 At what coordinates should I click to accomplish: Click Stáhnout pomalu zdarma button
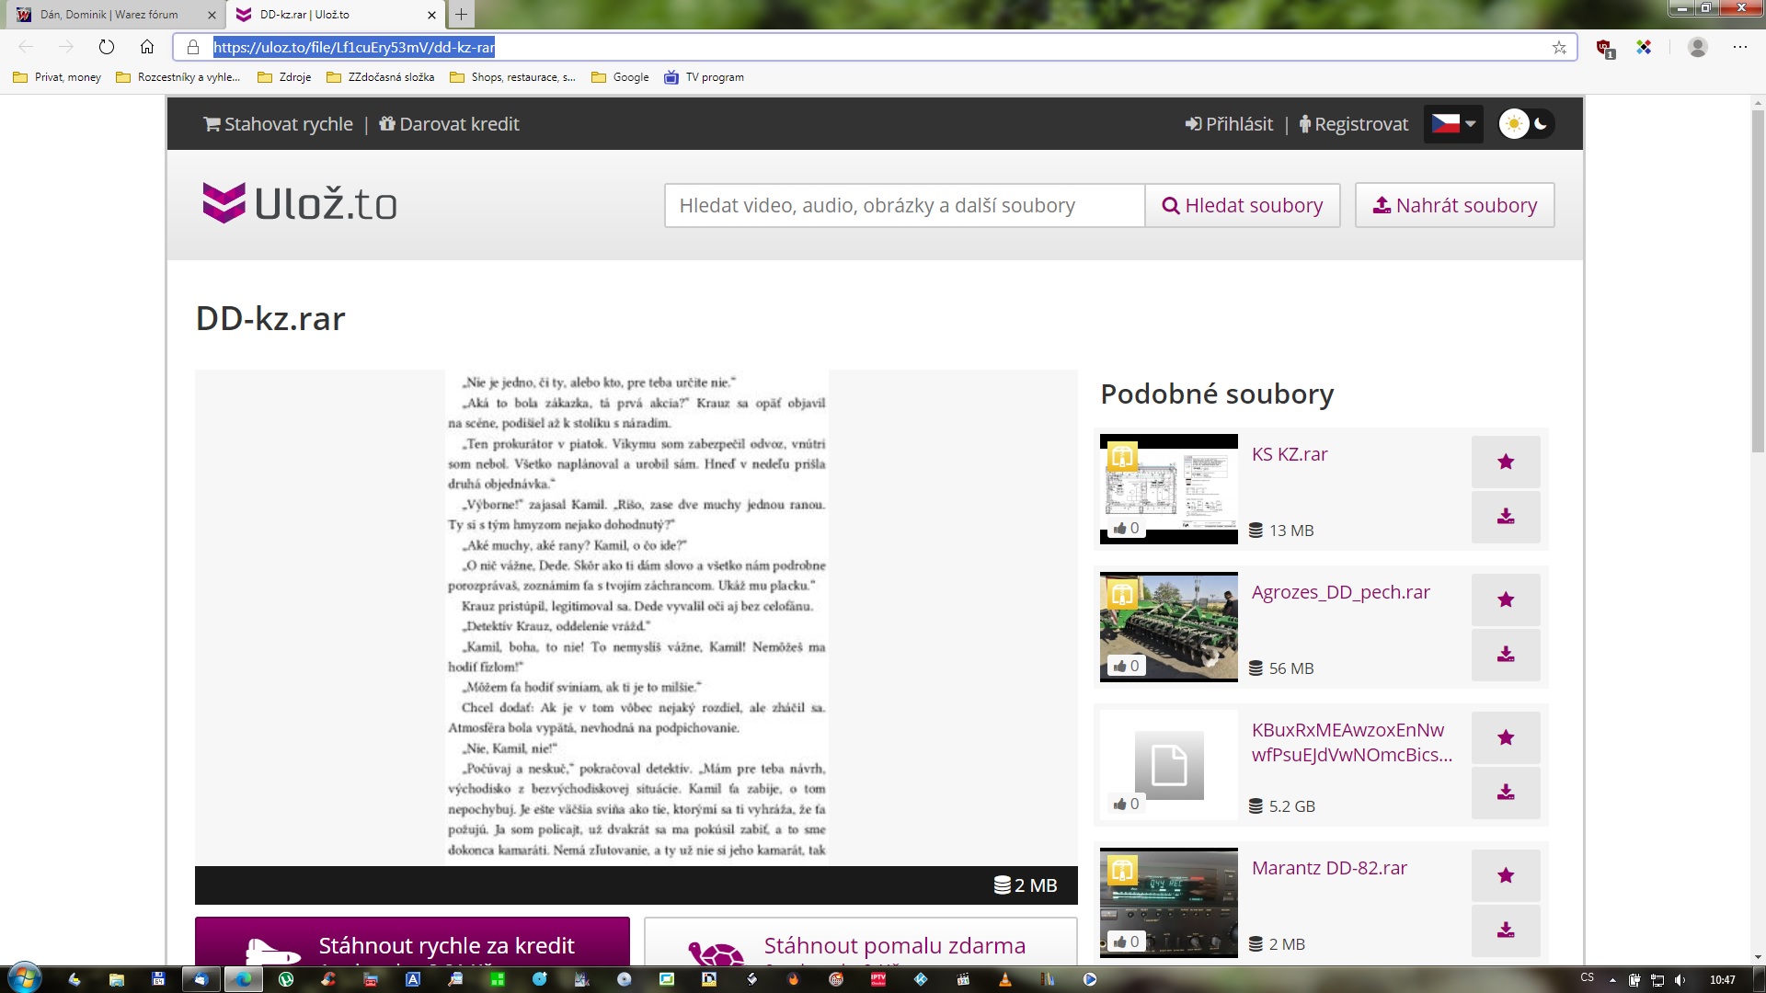click(x=860, y=945)
